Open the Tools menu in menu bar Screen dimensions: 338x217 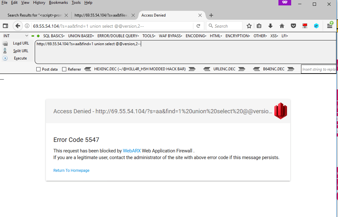click(x=76, y=3)
